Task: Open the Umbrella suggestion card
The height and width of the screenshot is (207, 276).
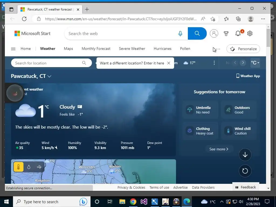Action: tap(200, 110)
